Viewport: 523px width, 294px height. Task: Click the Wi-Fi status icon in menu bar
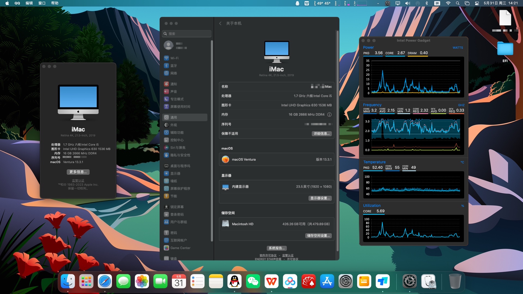point(448,3)
